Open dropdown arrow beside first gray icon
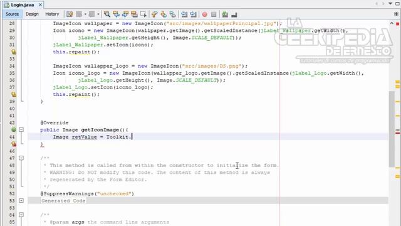The image size is (401, 226). tap(85, 14)
